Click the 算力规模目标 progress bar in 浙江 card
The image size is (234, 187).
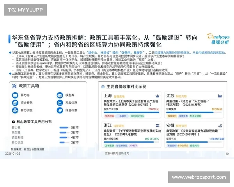(131, 142)
